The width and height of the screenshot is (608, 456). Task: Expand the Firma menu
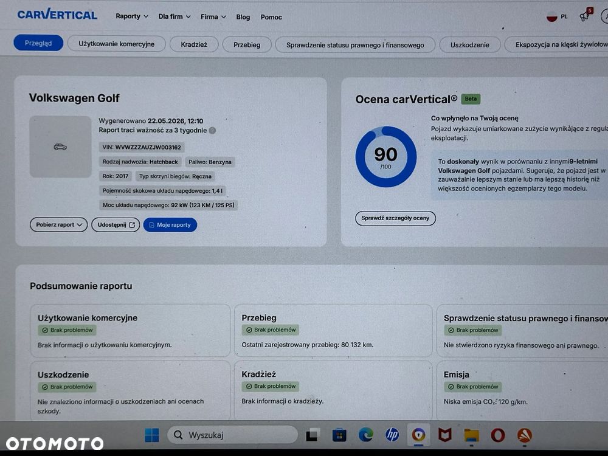(x=213, y=16)
